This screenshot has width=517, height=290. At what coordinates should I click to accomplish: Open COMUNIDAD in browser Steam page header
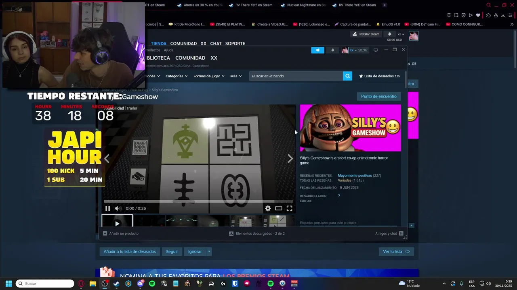183,43
